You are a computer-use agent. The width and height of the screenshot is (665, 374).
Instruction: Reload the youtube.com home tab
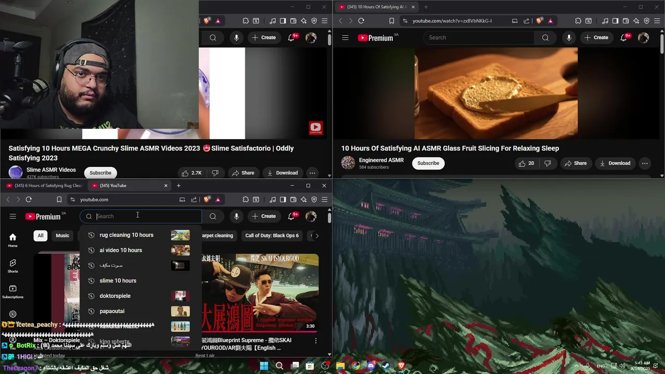click(x=29, y=199)
